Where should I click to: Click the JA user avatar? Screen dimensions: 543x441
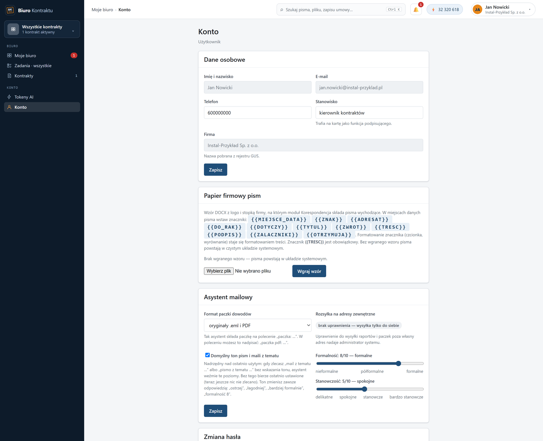pos(478,9)
